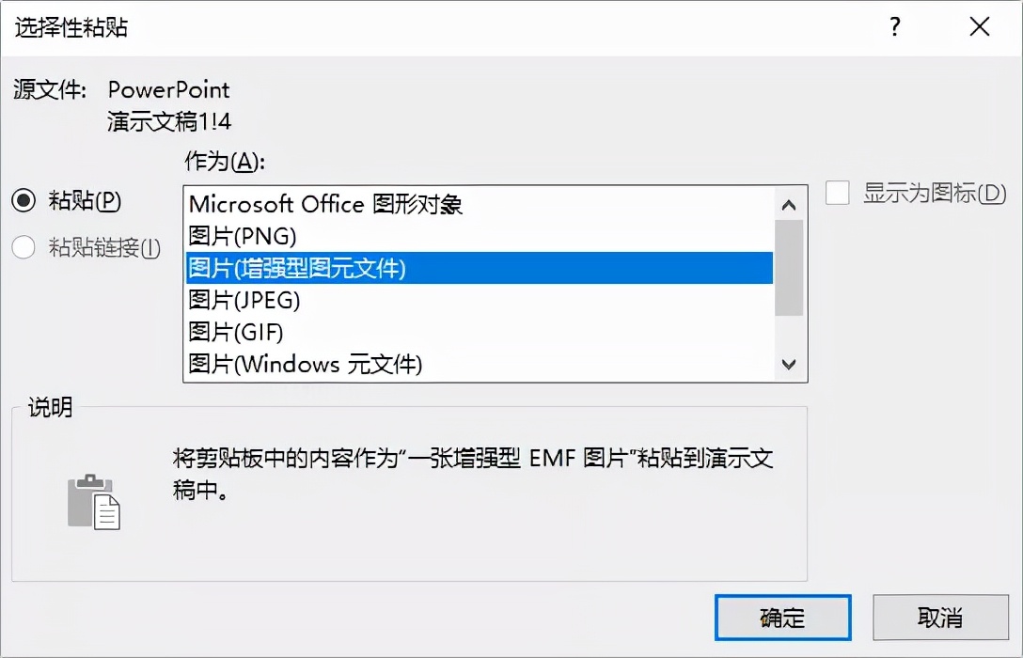Image resolution: width=1023 pixels, height=658 pixels.
Task: Click the clipboard paste icon in description
Action: (94, 501)
